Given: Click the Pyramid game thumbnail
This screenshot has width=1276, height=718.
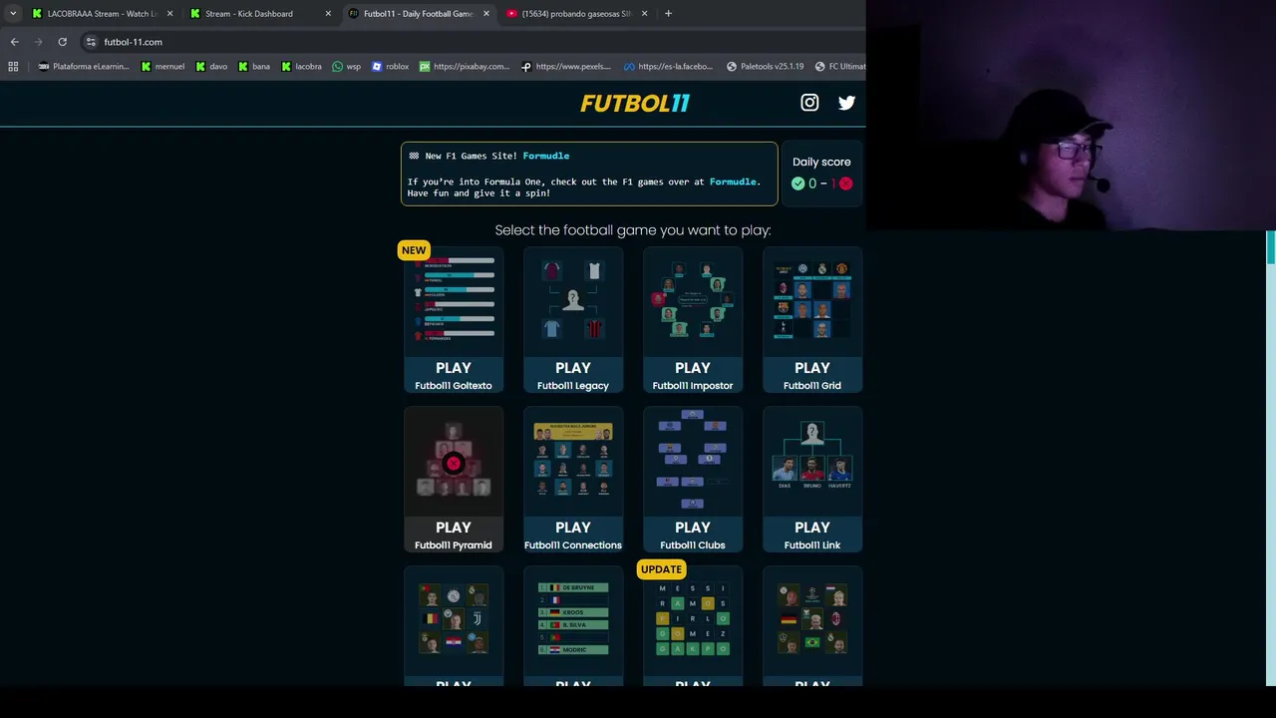Looking at the screenshot, I should click(x=454, y=460).
